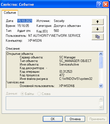Click the type value Аудит отк
The width and height of the screenshot is (110, 124).
click(24, 31)
